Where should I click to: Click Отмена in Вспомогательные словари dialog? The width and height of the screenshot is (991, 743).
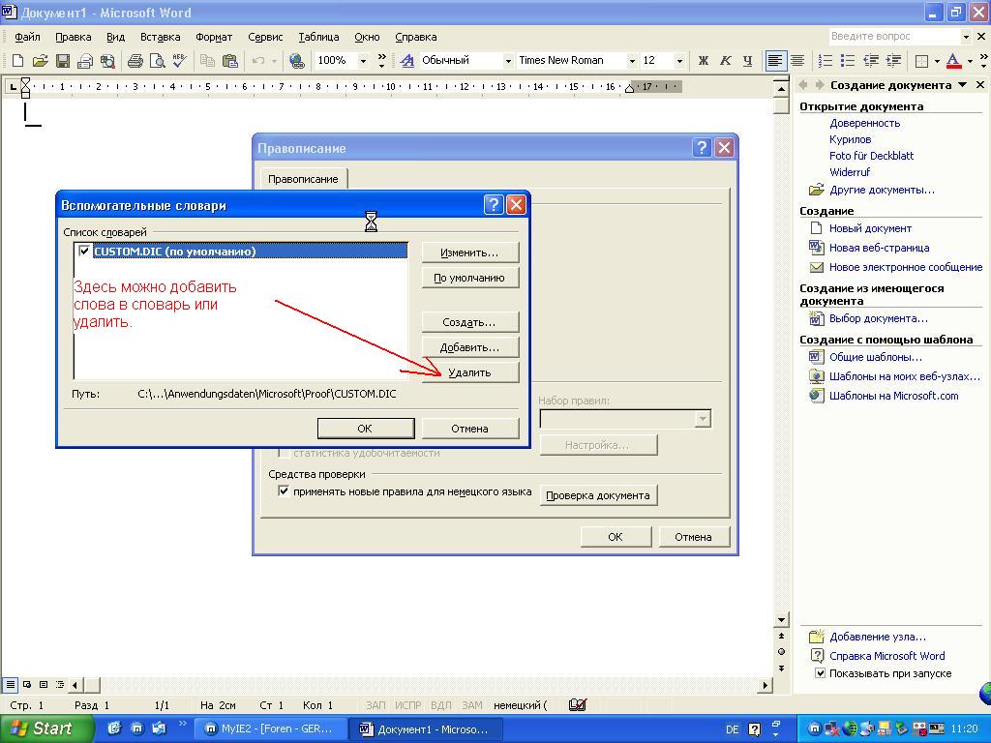tap(469, 429)
